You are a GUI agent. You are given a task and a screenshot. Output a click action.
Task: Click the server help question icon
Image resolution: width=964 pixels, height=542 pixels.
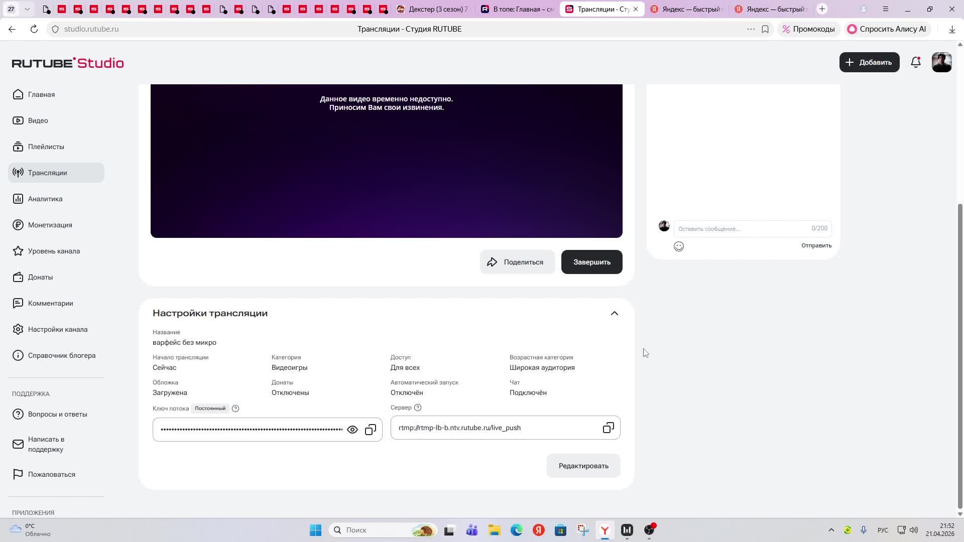(418, 408)
